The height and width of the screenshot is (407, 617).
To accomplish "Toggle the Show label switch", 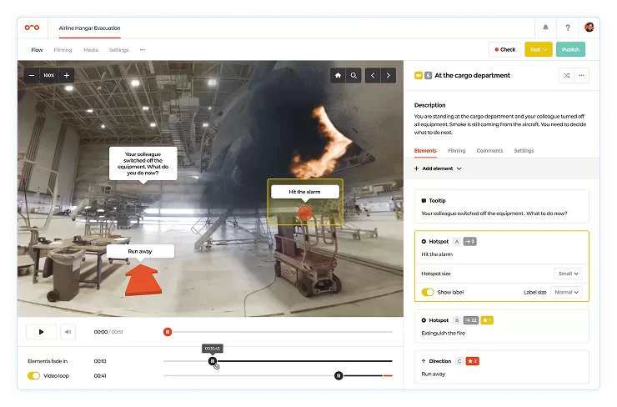I will coord(428,293).
